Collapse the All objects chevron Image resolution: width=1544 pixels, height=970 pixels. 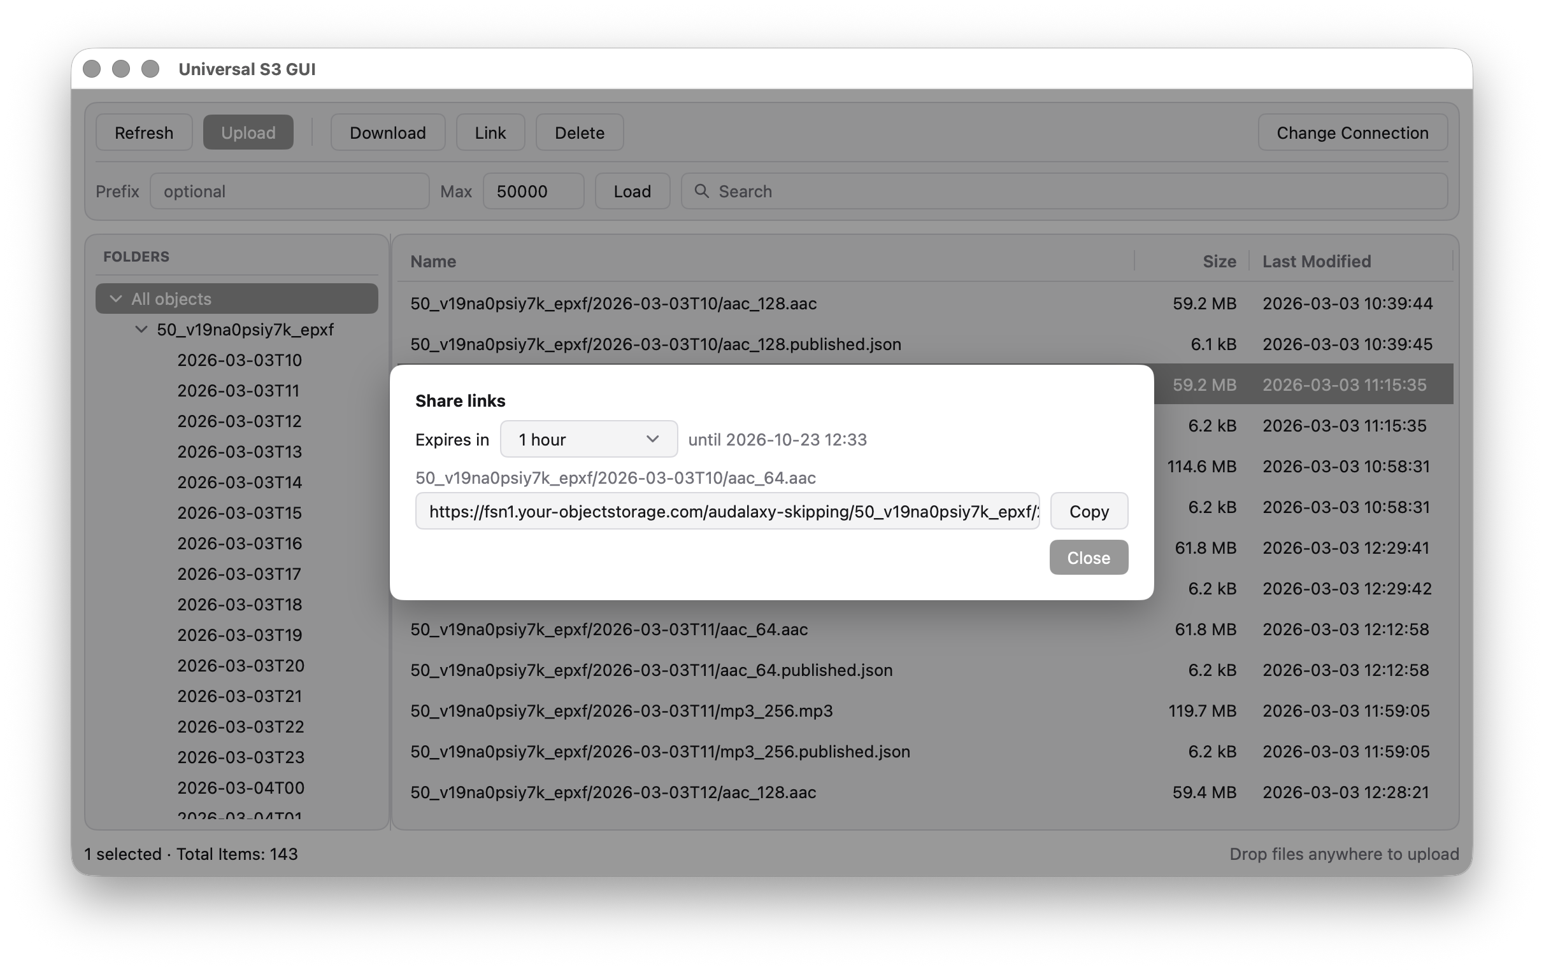(115, 299)
